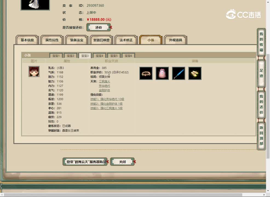Viewport: 270px width, 197px height.
Task: Select the 装备法宝 tab
Action: [76, 40]
